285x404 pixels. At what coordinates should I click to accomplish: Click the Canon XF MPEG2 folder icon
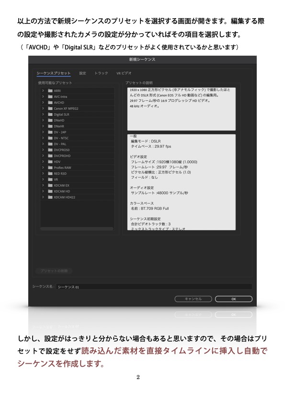(50, 108)
